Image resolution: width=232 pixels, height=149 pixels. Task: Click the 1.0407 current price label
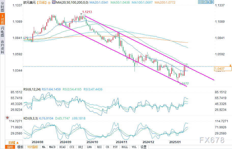click(220, 69)
